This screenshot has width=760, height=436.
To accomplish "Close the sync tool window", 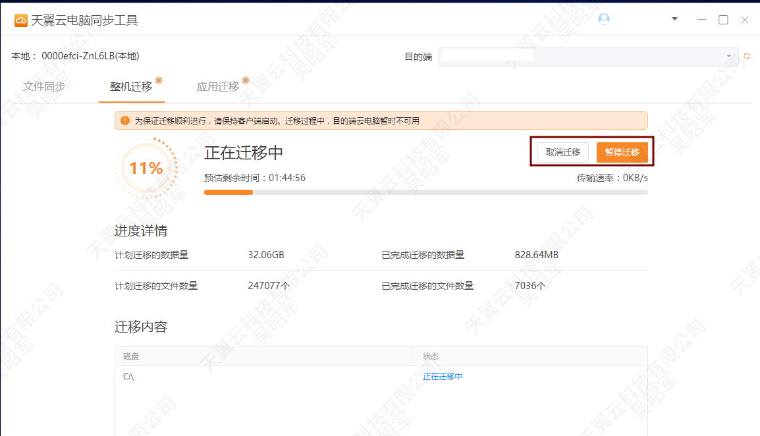I will coord(745,20).
